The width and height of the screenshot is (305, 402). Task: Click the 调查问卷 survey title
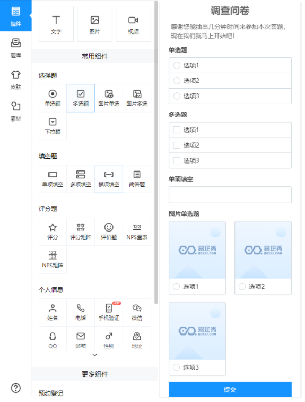pos(230,11)
